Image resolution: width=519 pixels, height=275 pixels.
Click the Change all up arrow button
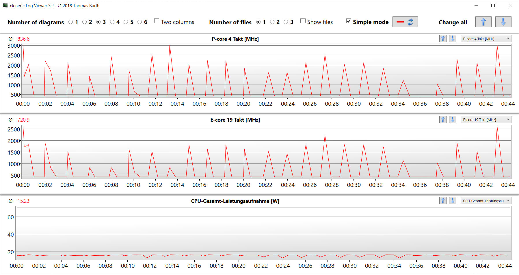pos(483,22)
